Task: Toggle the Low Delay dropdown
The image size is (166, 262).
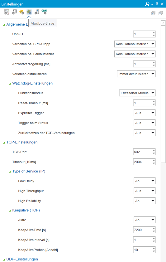Action: (x=145, y=181)
